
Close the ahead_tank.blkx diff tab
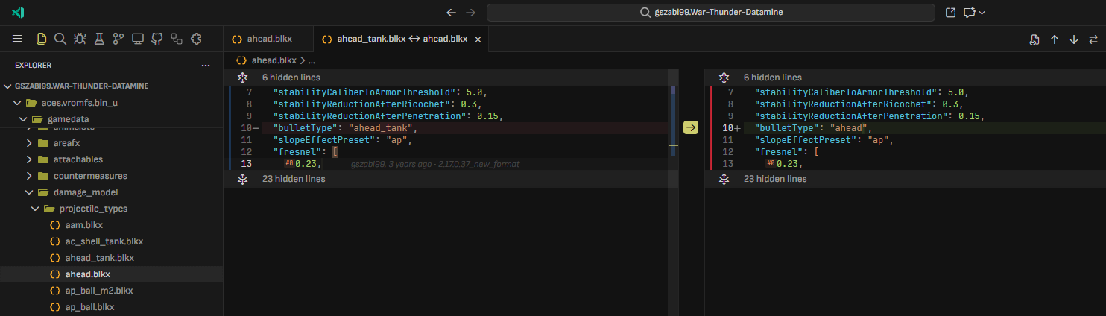[478, 39]
